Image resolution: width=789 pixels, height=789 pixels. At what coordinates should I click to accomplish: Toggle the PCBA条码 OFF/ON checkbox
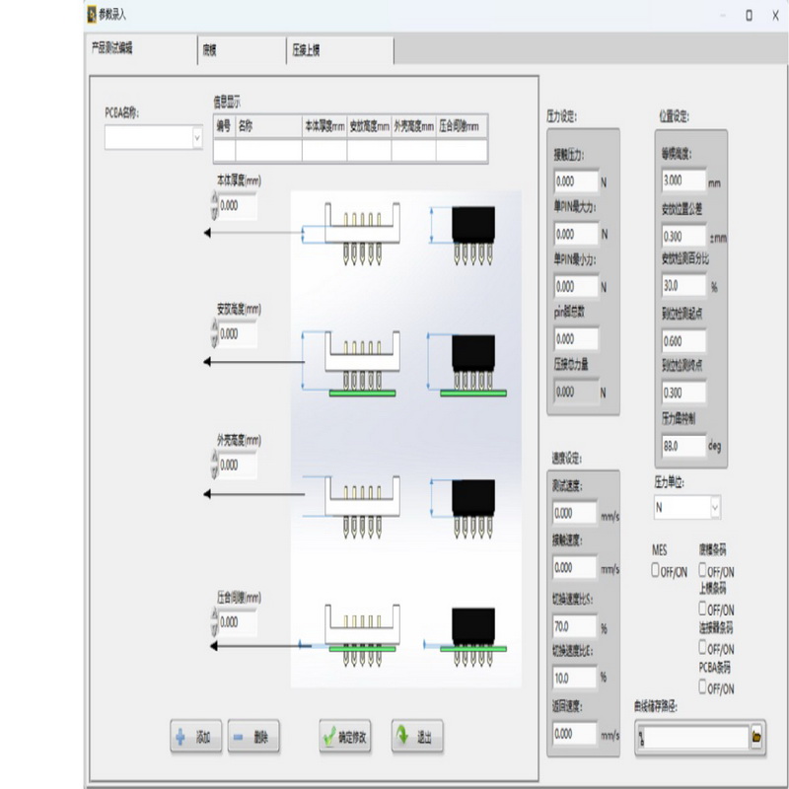(x=704, y=687)
